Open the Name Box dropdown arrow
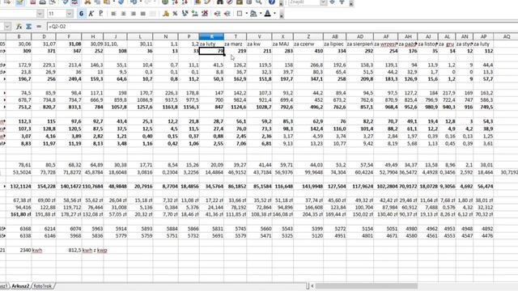This screenshot has width=518, height=291. (7, 27)
